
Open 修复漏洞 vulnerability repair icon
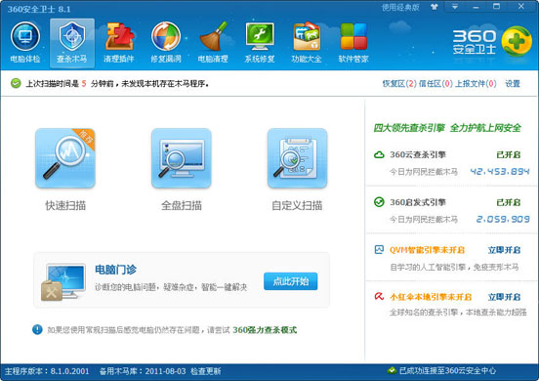click(166, 36)
